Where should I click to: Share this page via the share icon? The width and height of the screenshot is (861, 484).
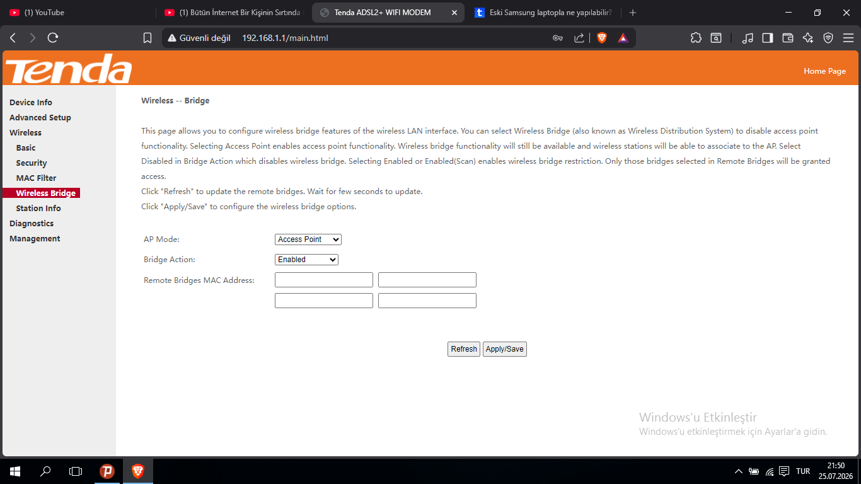tap(579, 38)
